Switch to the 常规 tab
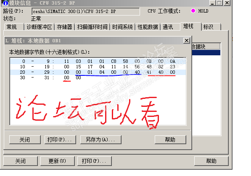 click(14, 27)
